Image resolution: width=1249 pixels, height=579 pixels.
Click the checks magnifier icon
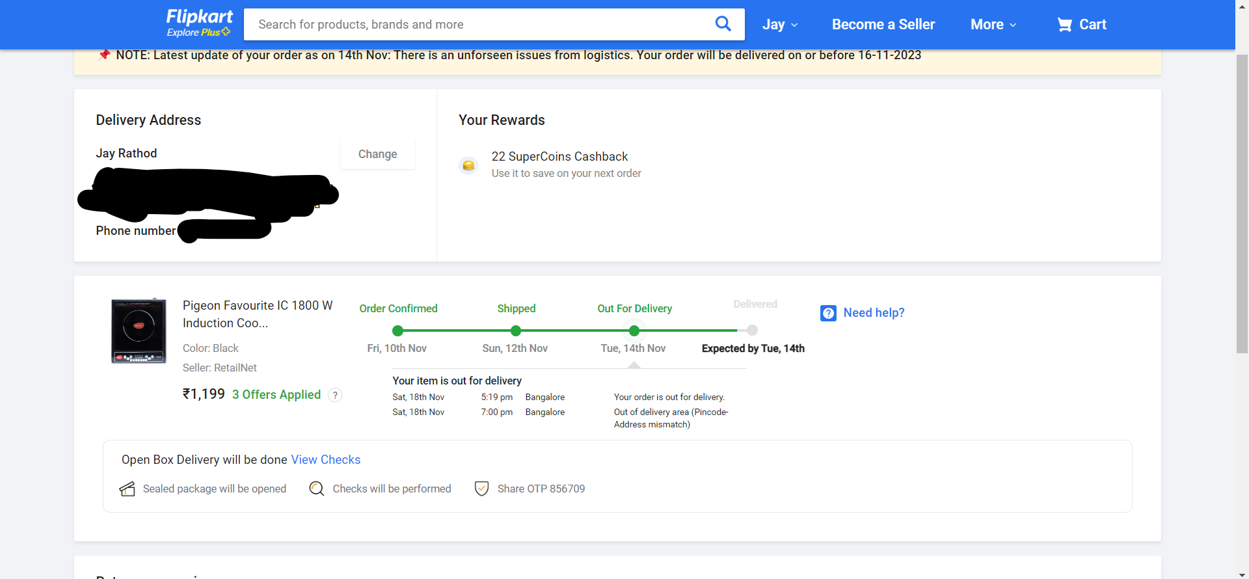[x=317, y=489]
